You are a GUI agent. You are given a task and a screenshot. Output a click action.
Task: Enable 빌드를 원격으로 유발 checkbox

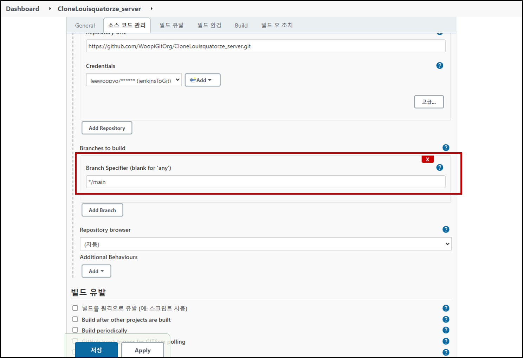point(75,308)
